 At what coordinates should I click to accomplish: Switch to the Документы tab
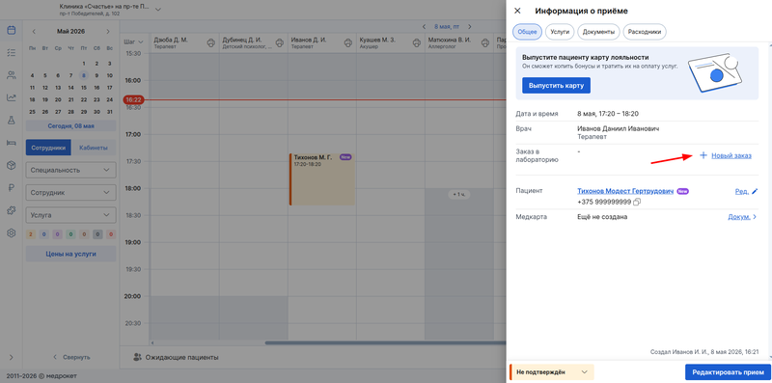coord(598,32)
